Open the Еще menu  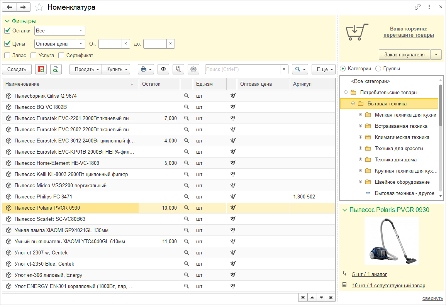click(x=323, y=69)
